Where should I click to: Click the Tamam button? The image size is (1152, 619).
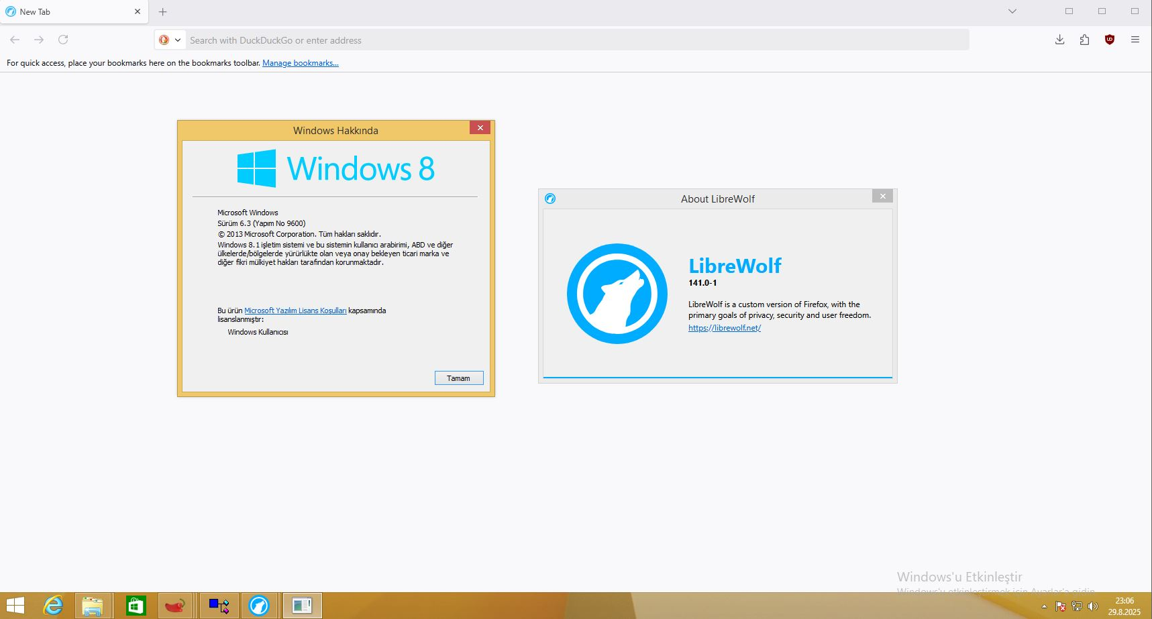[x=459, y=378]
